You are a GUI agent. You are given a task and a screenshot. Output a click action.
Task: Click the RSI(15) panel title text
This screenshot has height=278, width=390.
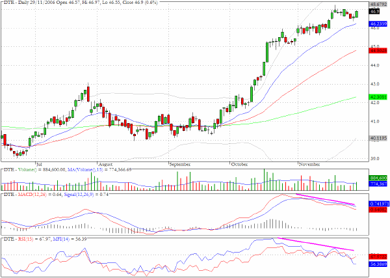[45, 239]
